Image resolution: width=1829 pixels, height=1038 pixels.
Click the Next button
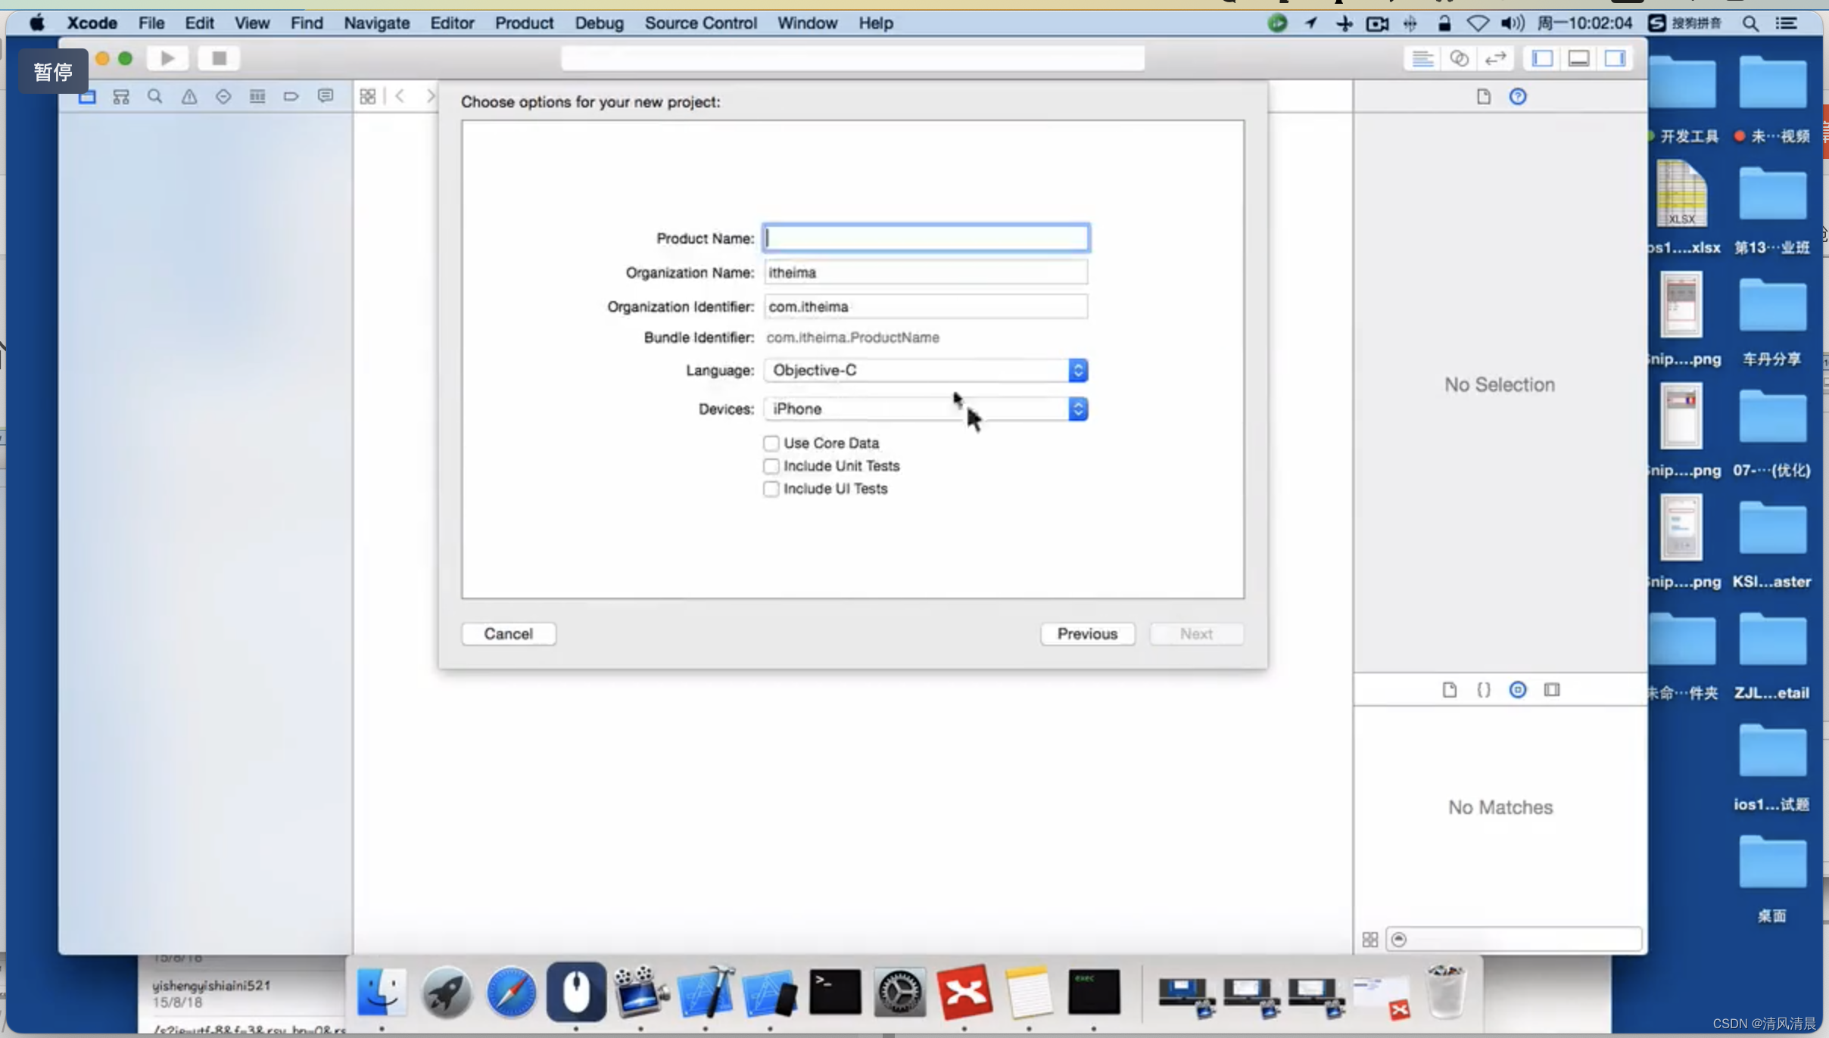point(1196,632)
